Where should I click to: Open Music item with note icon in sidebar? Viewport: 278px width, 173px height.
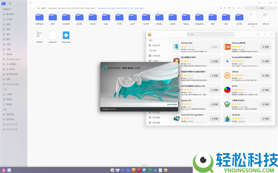(x=6, y=34)
